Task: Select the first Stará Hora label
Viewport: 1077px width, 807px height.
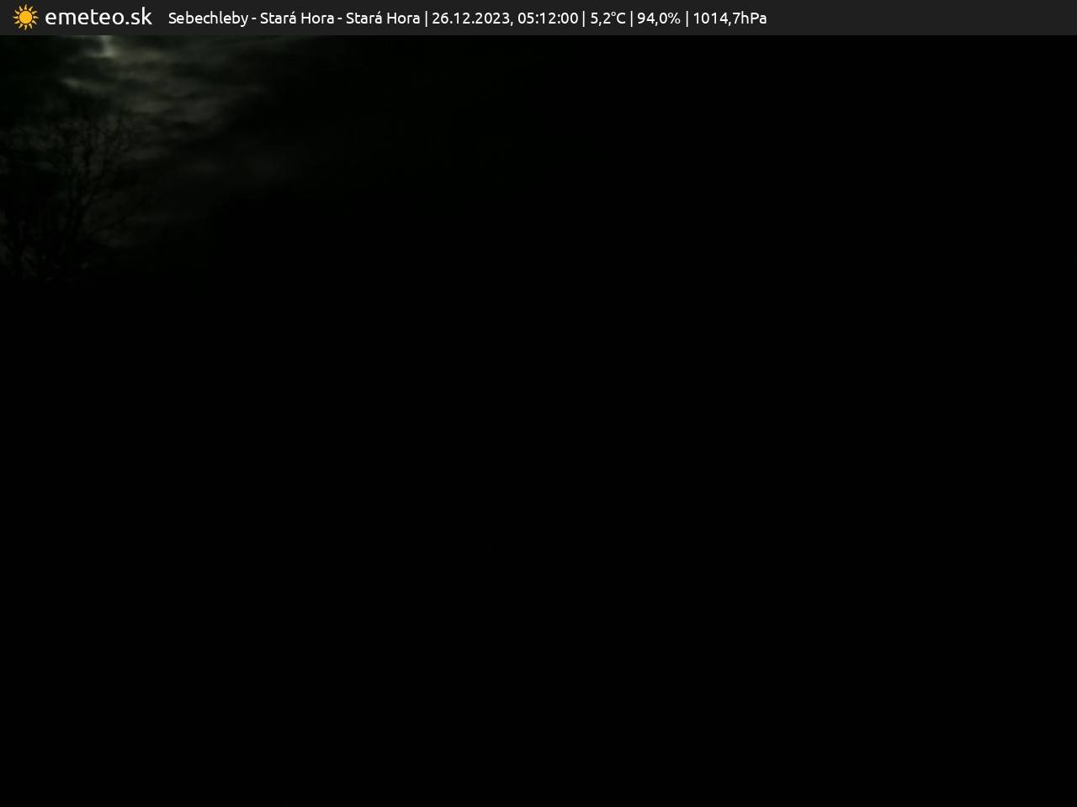Action: (x=296, y=18)
